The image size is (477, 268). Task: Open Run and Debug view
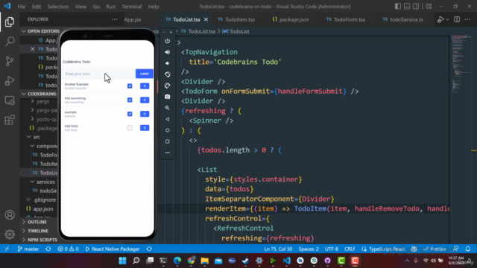coord(10,81)
